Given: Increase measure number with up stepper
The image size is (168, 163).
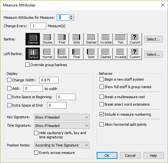Looking at the screenshot, I should pos(71,16).
